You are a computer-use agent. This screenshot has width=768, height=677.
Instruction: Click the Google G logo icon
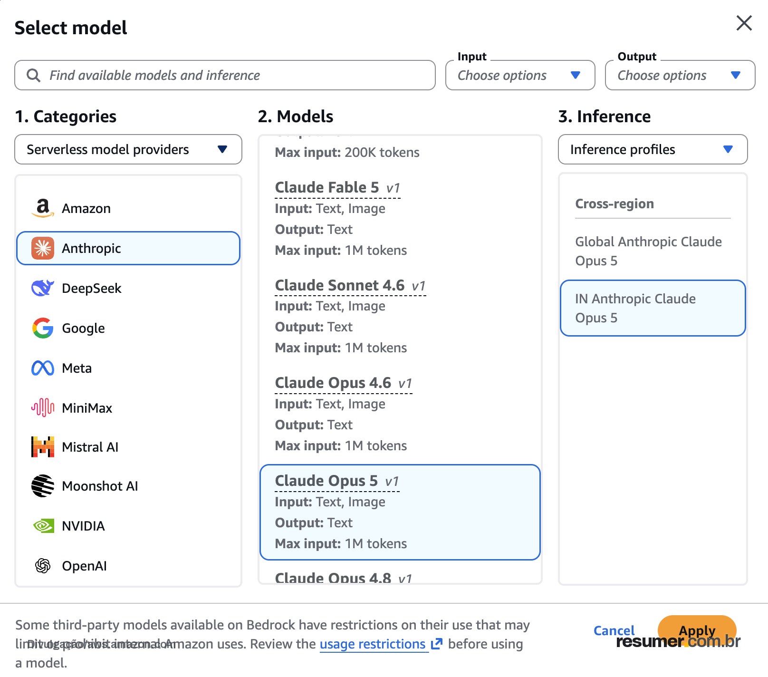click(x=43, y=328)
